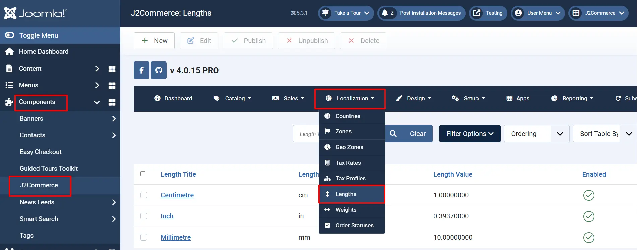Expand the Content sidebar submenu
This screenshot has width=637, height=250.
click(x=97, y=69)
